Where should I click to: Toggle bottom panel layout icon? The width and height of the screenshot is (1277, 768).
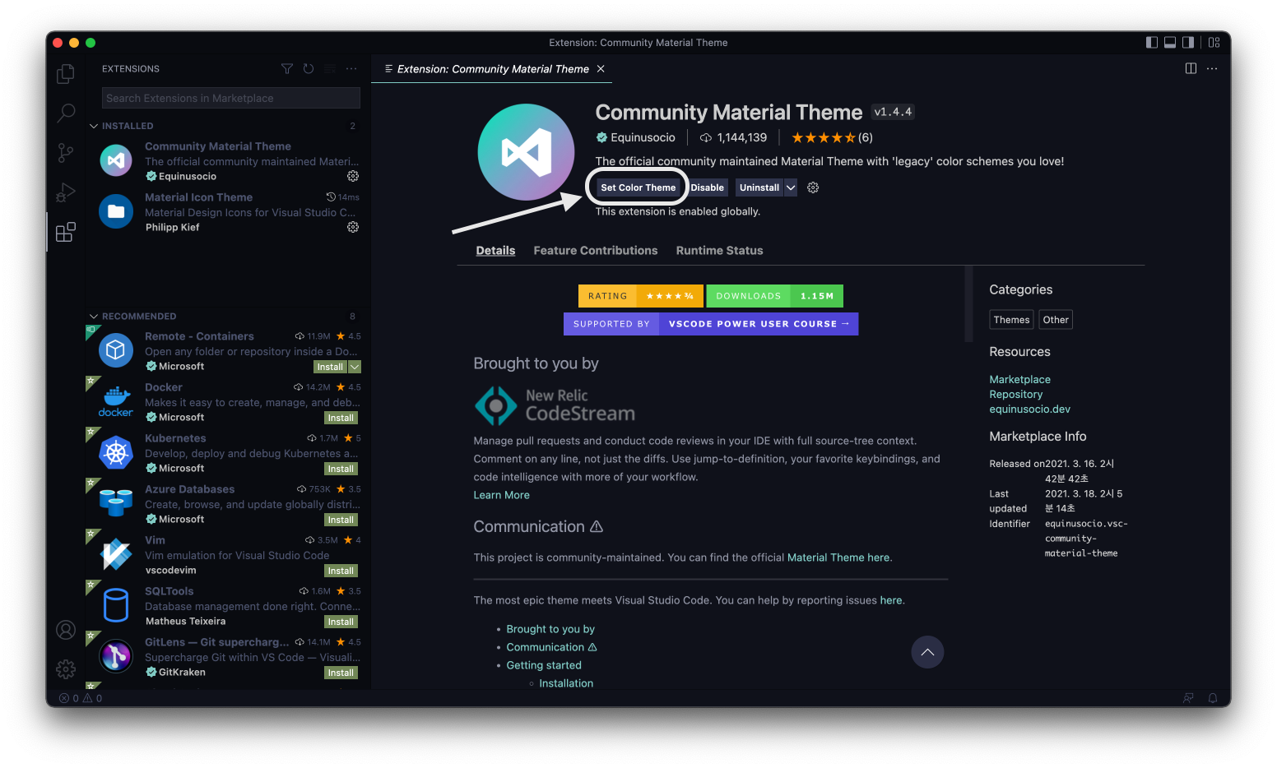pyautogui.click(x=1170, y=43)
